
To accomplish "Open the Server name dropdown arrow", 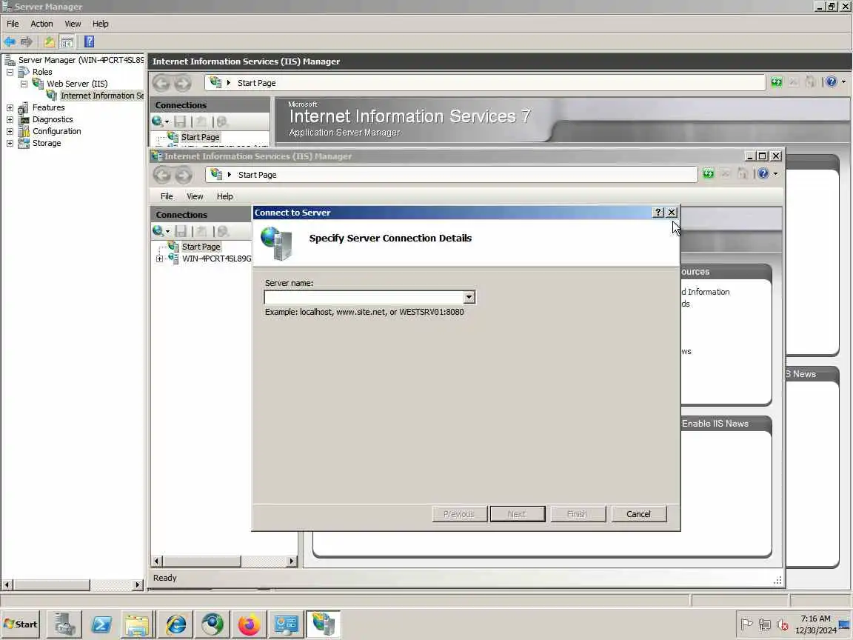I will 469,297.
